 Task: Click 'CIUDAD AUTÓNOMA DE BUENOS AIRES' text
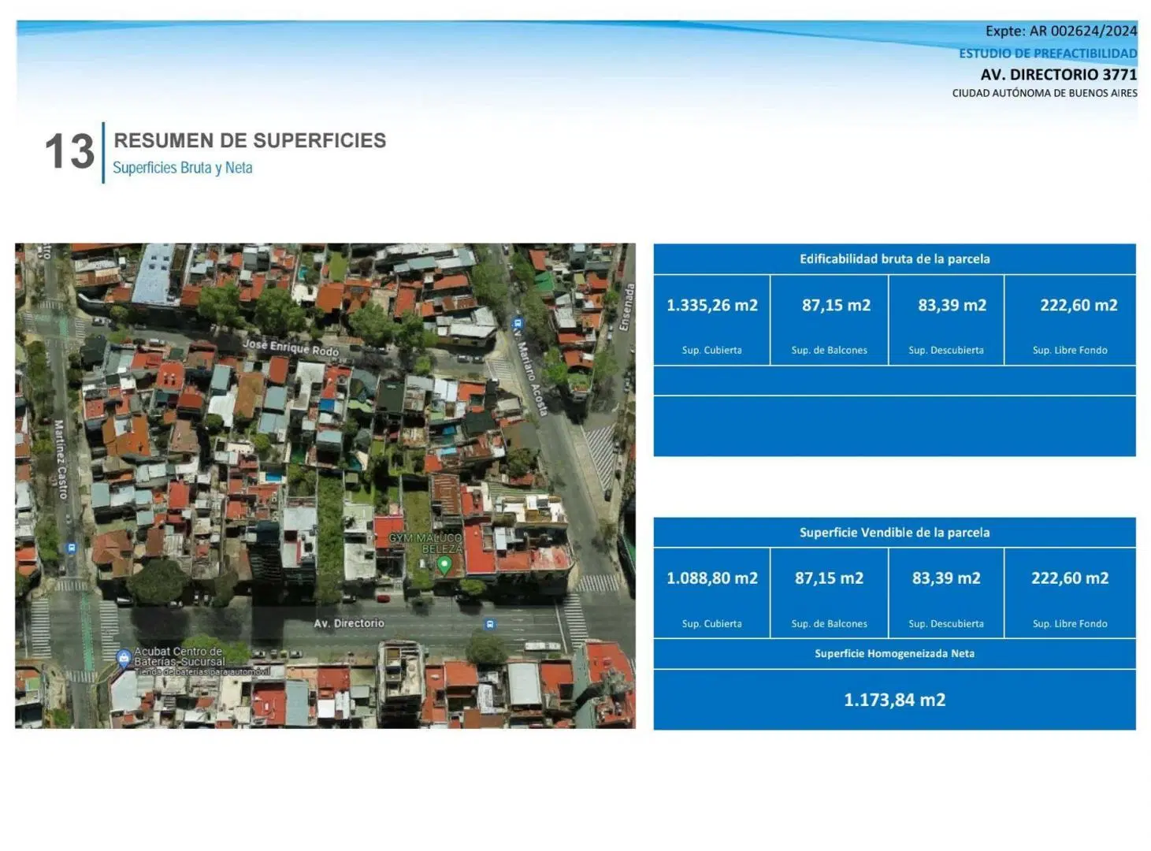[1045, 93]
